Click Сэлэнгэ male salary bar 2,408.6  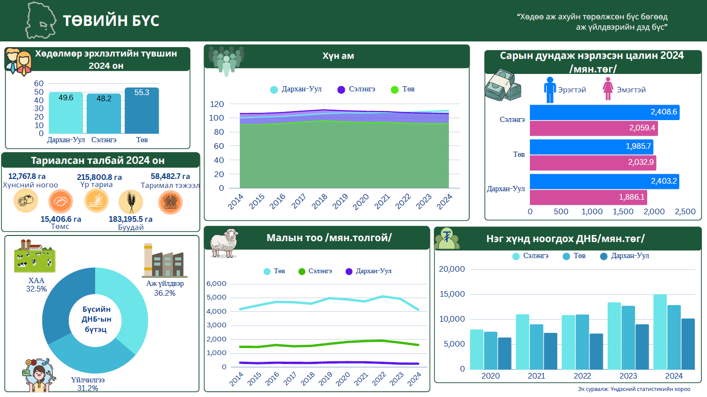(x=604, y=112)
